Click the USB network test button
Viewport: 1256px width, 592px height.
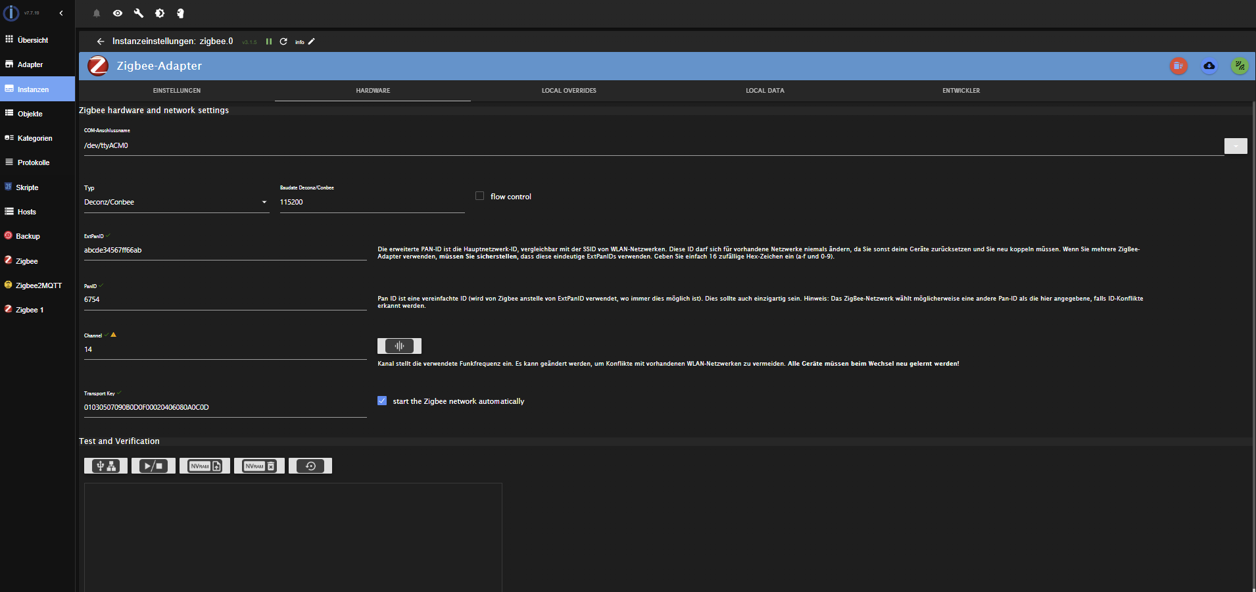(106, 466)
